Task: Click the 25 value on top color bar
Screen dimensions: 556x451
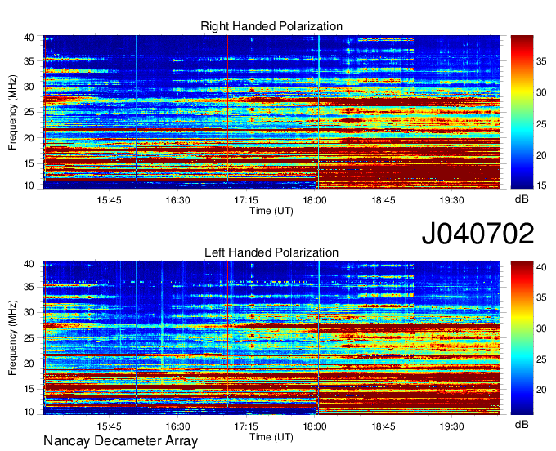Action: click(541, 124)
